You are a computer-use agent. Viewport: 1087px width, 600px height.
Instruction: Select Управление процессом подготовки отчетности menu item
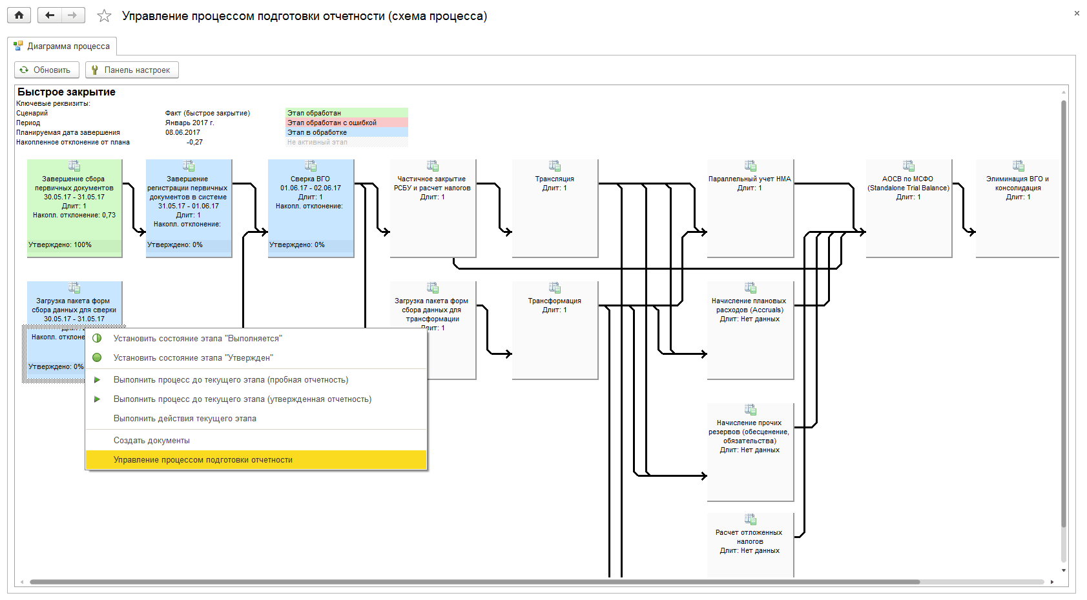(203, 460)
